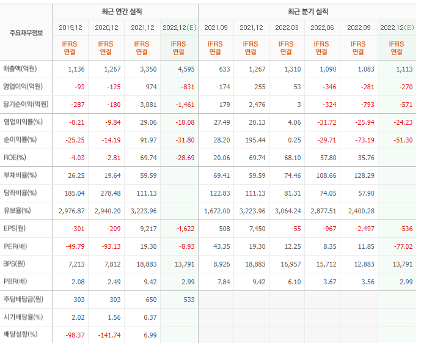Click the EPS value '-4,622'
This screenshot has height=343, width=421.
[185, 229]
